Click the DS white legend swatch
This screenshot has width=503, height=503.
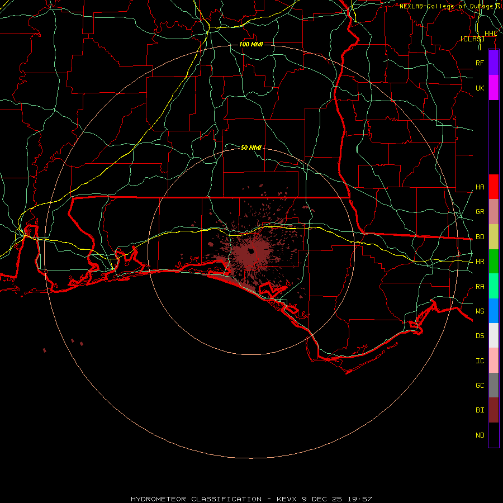(x=493, y=335)
